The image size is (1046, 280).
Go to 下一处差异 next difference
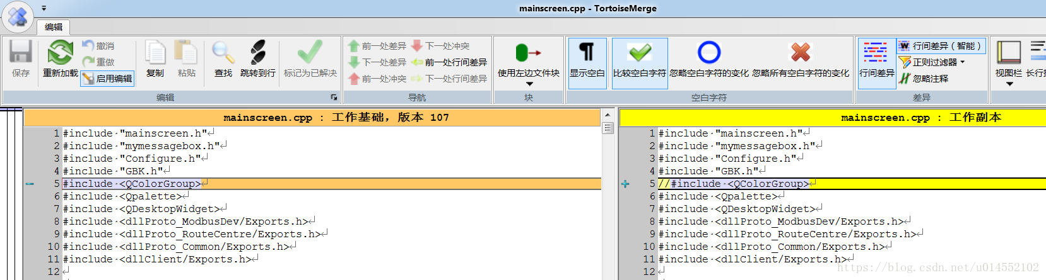pyautogui.click(x=377, y=62)
